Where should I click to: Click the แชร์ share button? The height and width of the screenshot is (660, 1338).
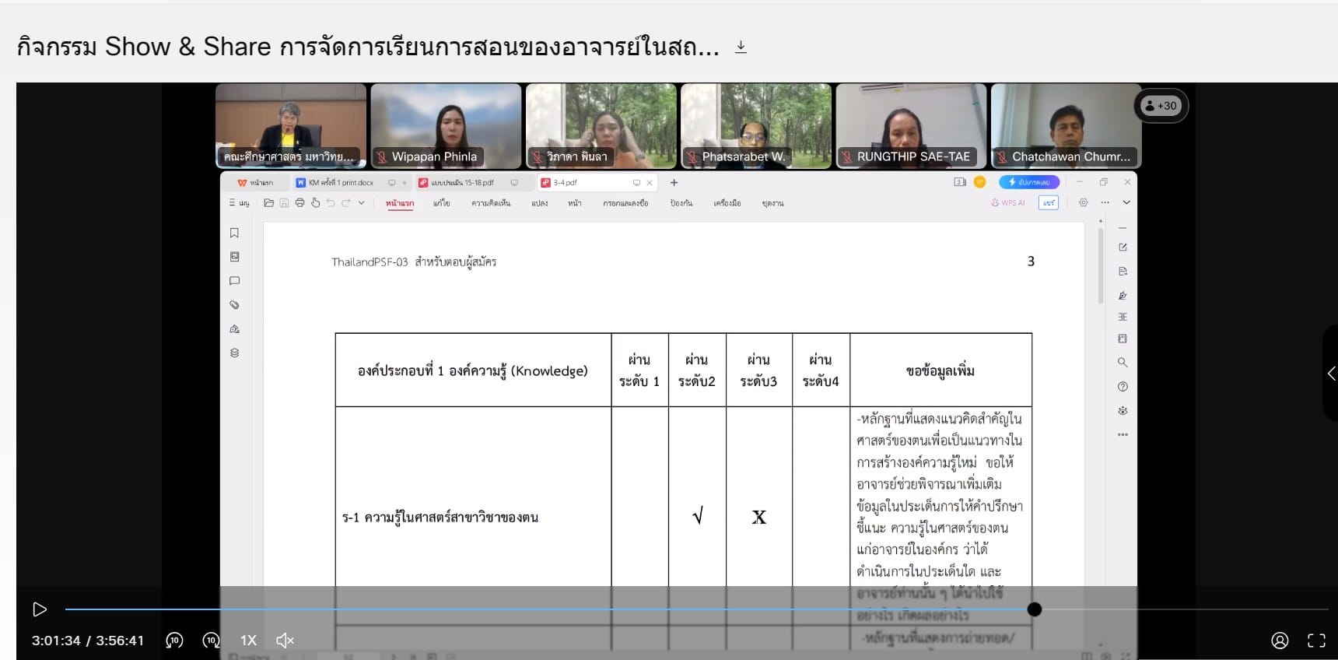pyautogui.click(x=1049, y=203)
